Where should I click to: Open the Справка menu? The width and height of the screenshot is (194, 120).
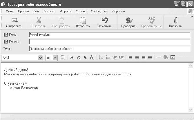tap(119, 11)
